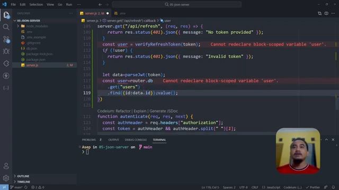Open the Codeium brackets icon in the activity bar
Image resolution: width=339 pixels, height=190 pixels.
6,88
